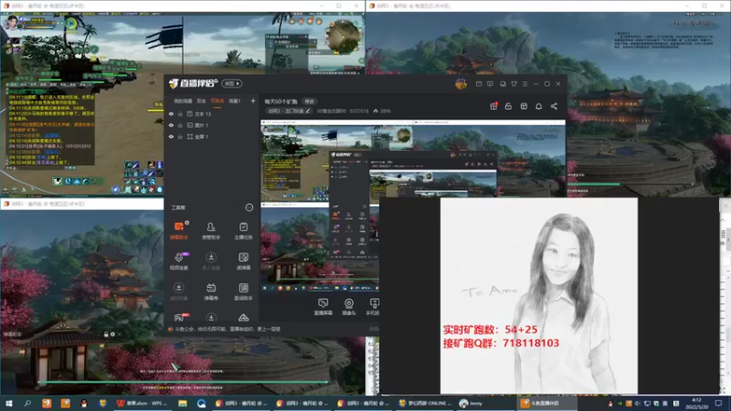Click the red text 实时矿跑数: 54+25
Viewport: 731px width, 411px height.
coord(490,330)
